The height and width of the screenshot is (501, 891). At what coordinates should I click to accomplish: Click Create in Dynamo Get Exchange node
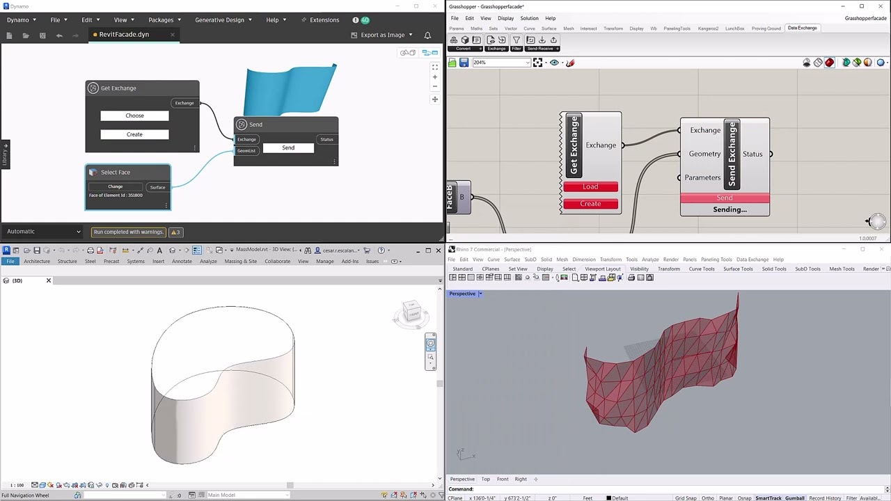[134, 134]
